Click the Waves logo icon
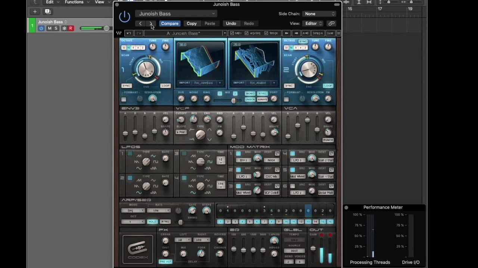Viewport: 478px width, 268px height. (119, 33)
